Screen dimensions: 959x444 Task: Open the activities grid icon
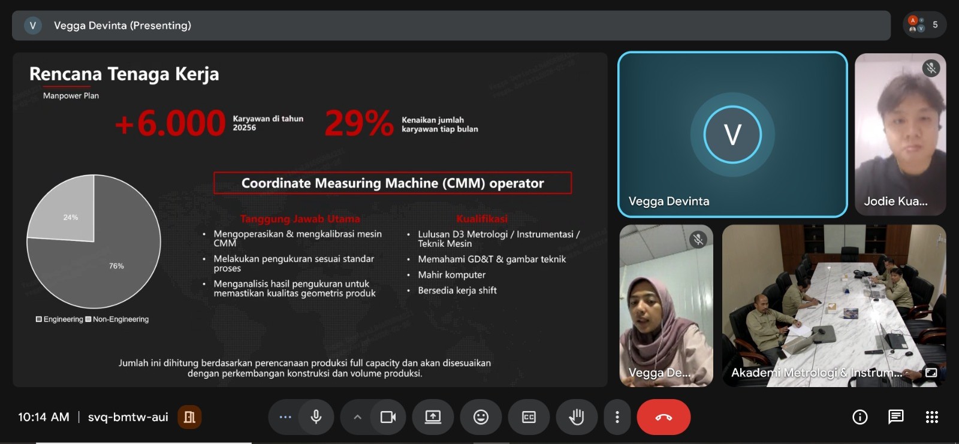931,417
